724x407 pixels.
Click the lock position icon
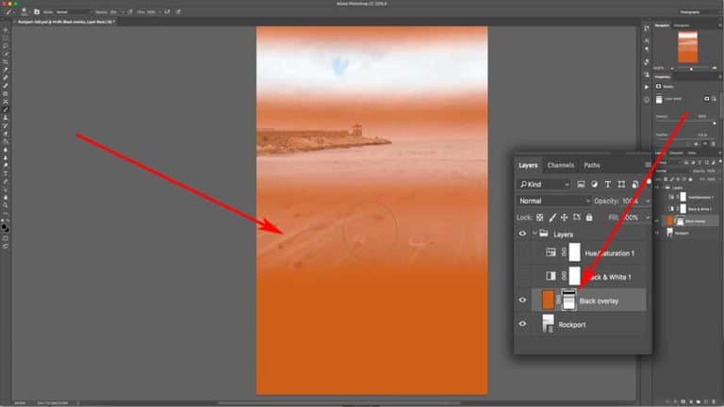pyautogui.click(x=564, y=217)
